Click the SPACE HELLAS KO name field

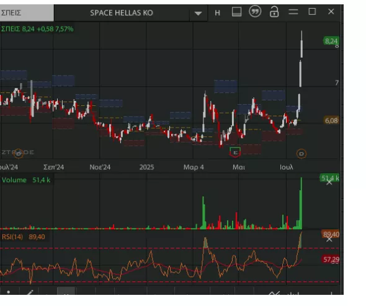point(122,13)
